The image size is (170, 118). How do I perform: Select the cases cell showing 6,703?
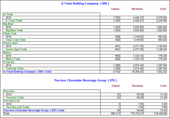pos(116,72)
